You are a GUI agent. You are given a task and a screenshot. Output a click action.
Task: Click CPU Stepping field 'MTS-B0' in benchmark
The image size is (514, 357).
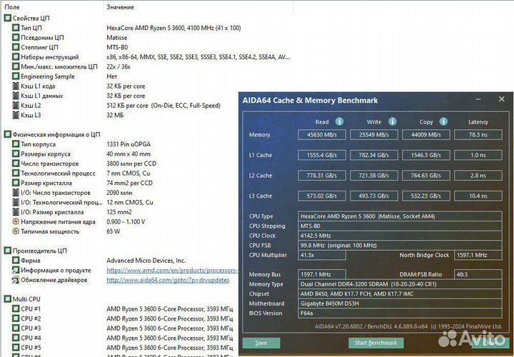(400, 226)
